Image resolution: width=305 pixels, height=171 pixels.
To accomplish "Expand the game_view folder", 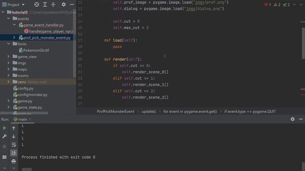I will [9, 57].
